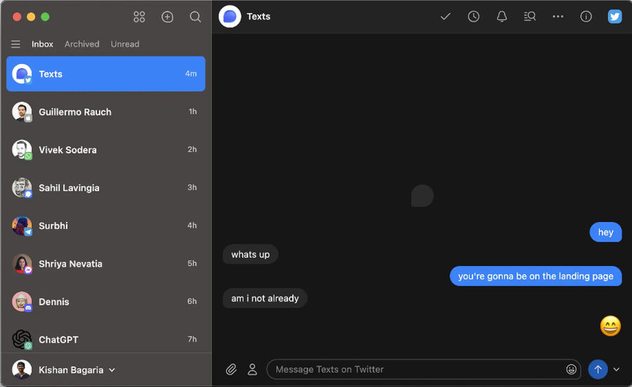Image resolution: width=632 pixels, height=387 pixels.
Task: Search within the chat messages
Action: coord(529,17)
